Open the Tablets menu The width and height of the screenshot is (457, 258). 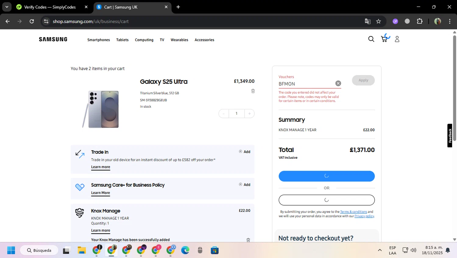point(122,40)
